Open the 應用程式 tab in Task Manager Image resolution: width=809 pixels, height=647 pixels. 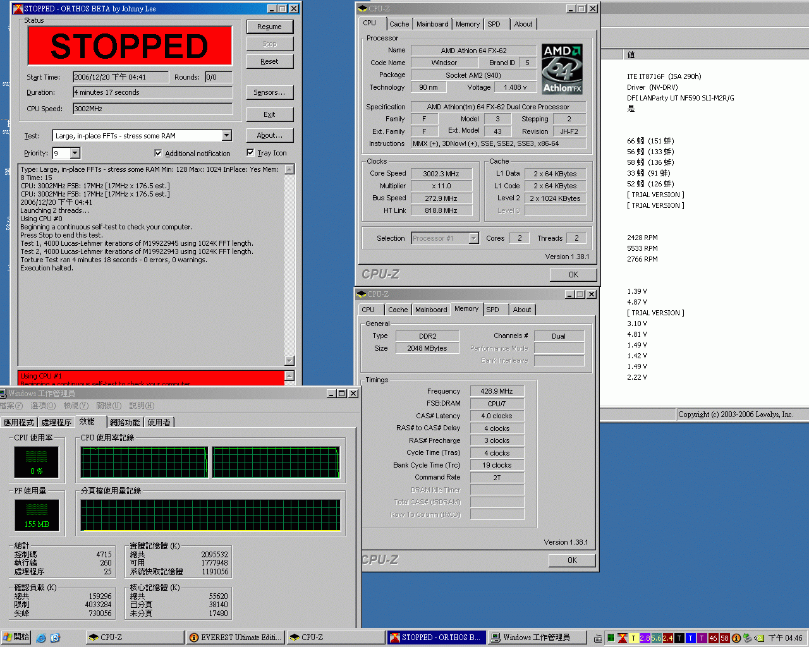pos(18,422)
